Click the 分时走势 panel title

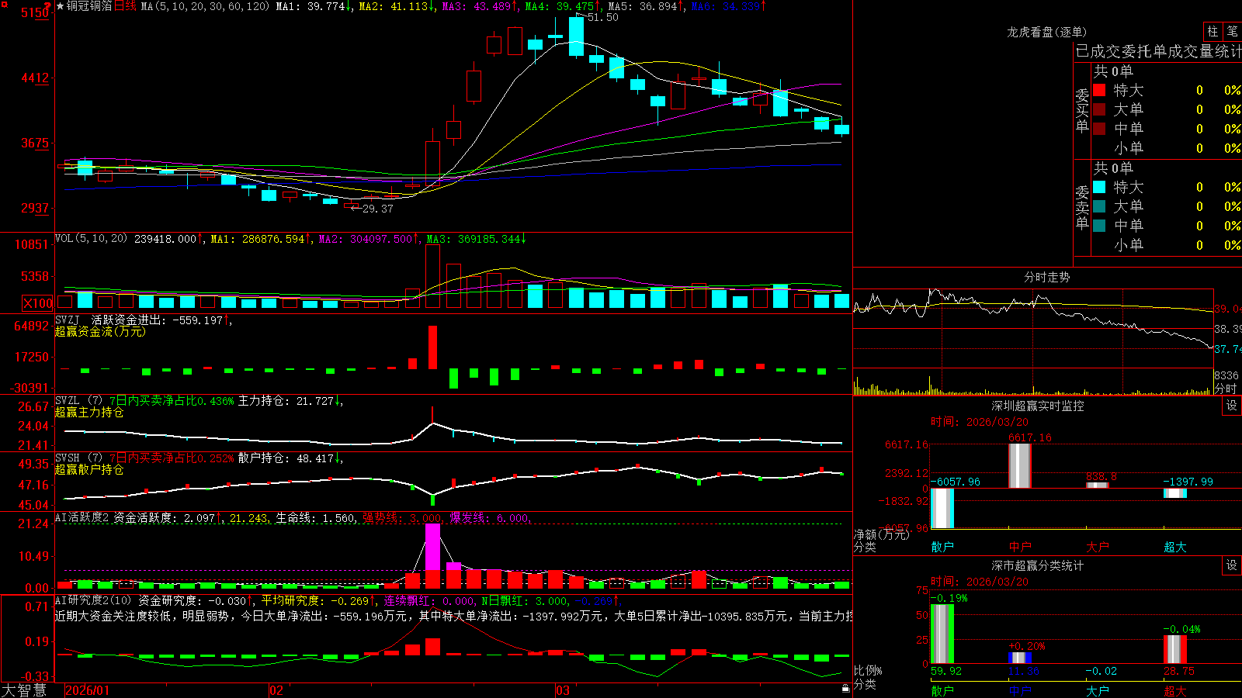pyautogui.click(x=1046, y=277)
